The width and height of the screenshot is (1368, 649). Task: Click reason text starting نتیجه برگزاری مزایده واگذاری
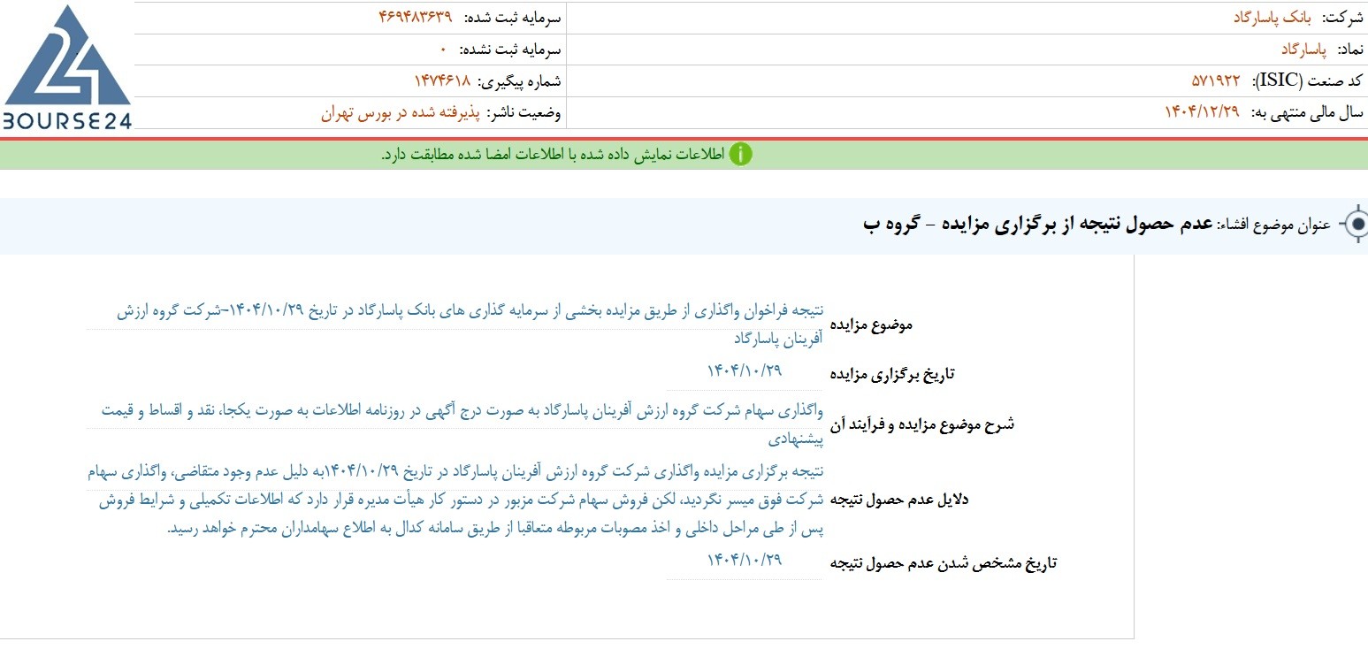pos(457,500)
